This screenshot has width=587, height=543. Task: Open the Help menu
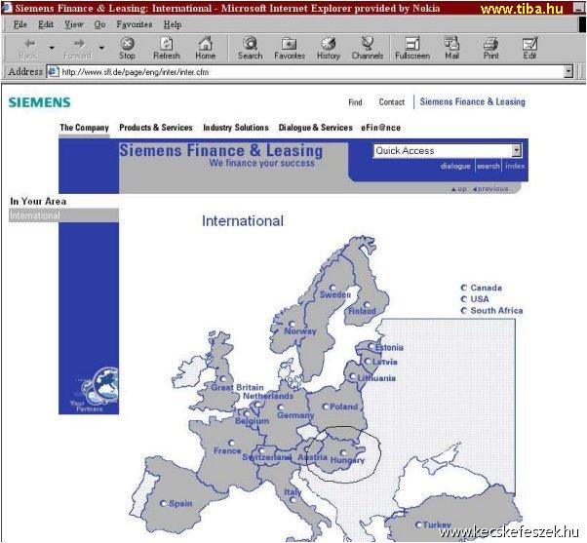point(173,24)
